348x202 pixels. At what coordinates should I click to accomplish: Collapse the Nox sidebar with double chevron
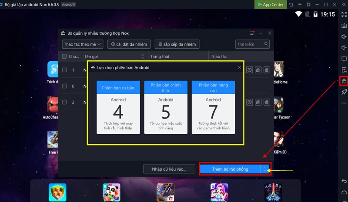pos(344,4)
